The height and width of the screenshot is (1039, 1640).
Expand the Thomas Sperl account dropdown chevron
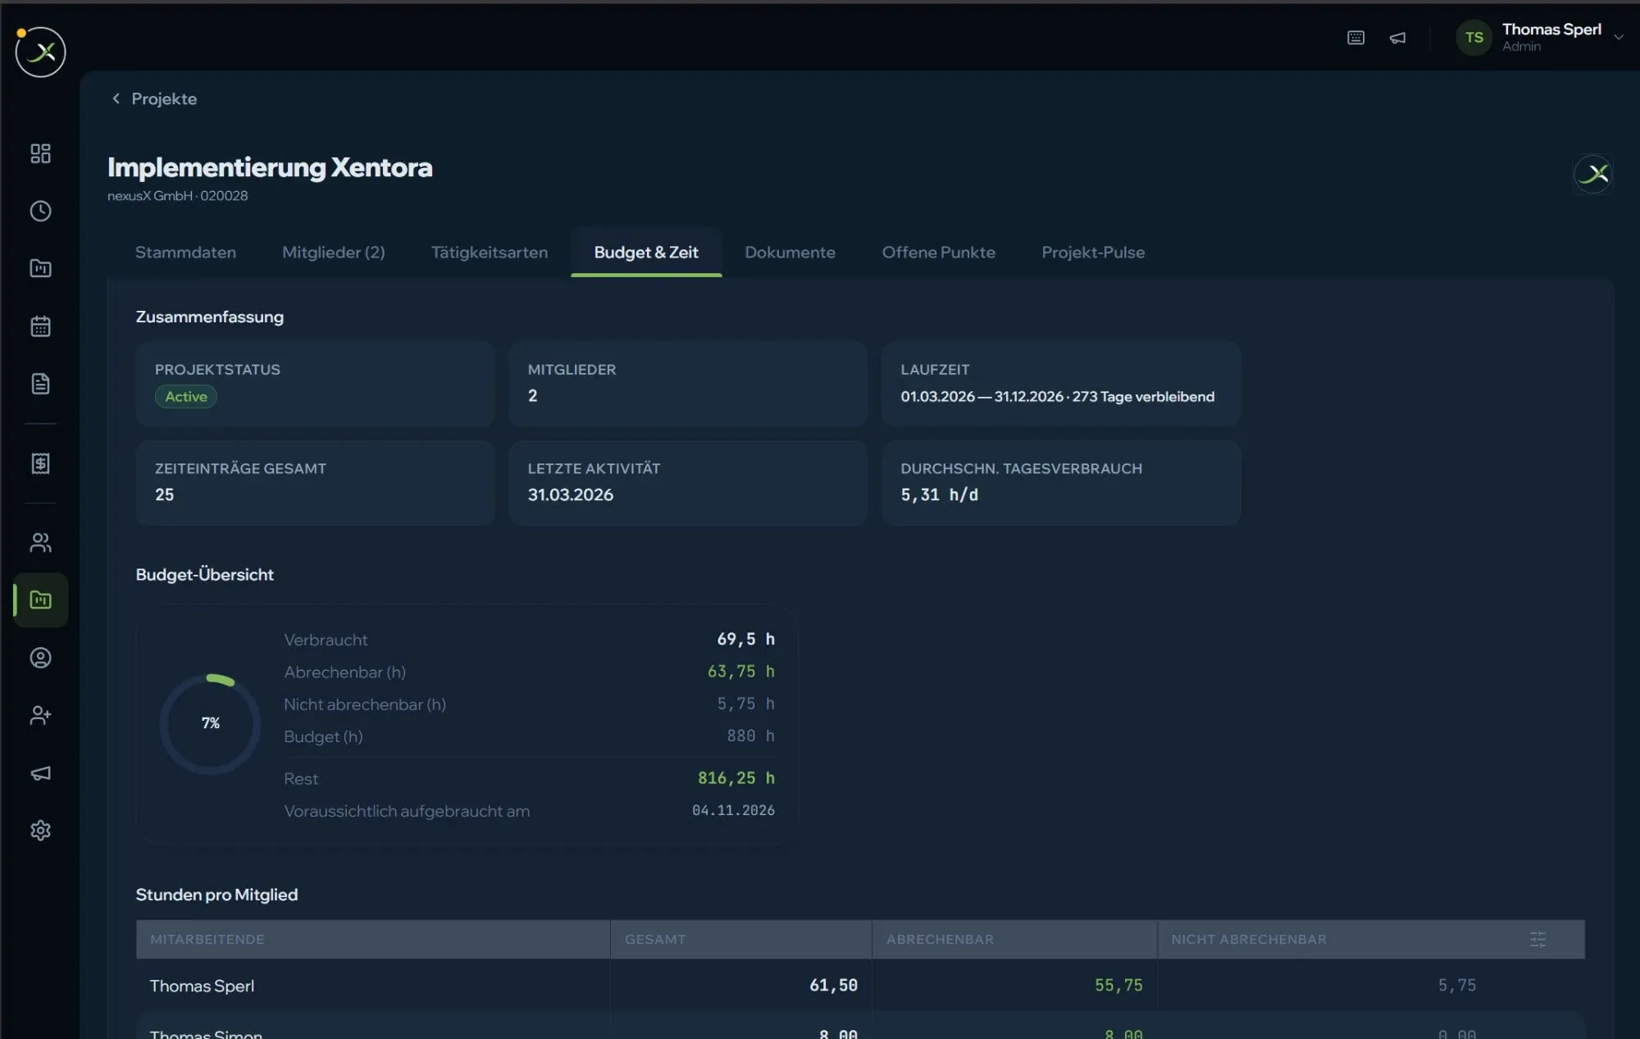tap(1619, 37)
